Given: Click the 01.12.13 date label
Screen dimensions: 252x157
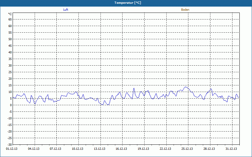Looking at the screenshot, I should pyautogui.click(x=12, y=149).
